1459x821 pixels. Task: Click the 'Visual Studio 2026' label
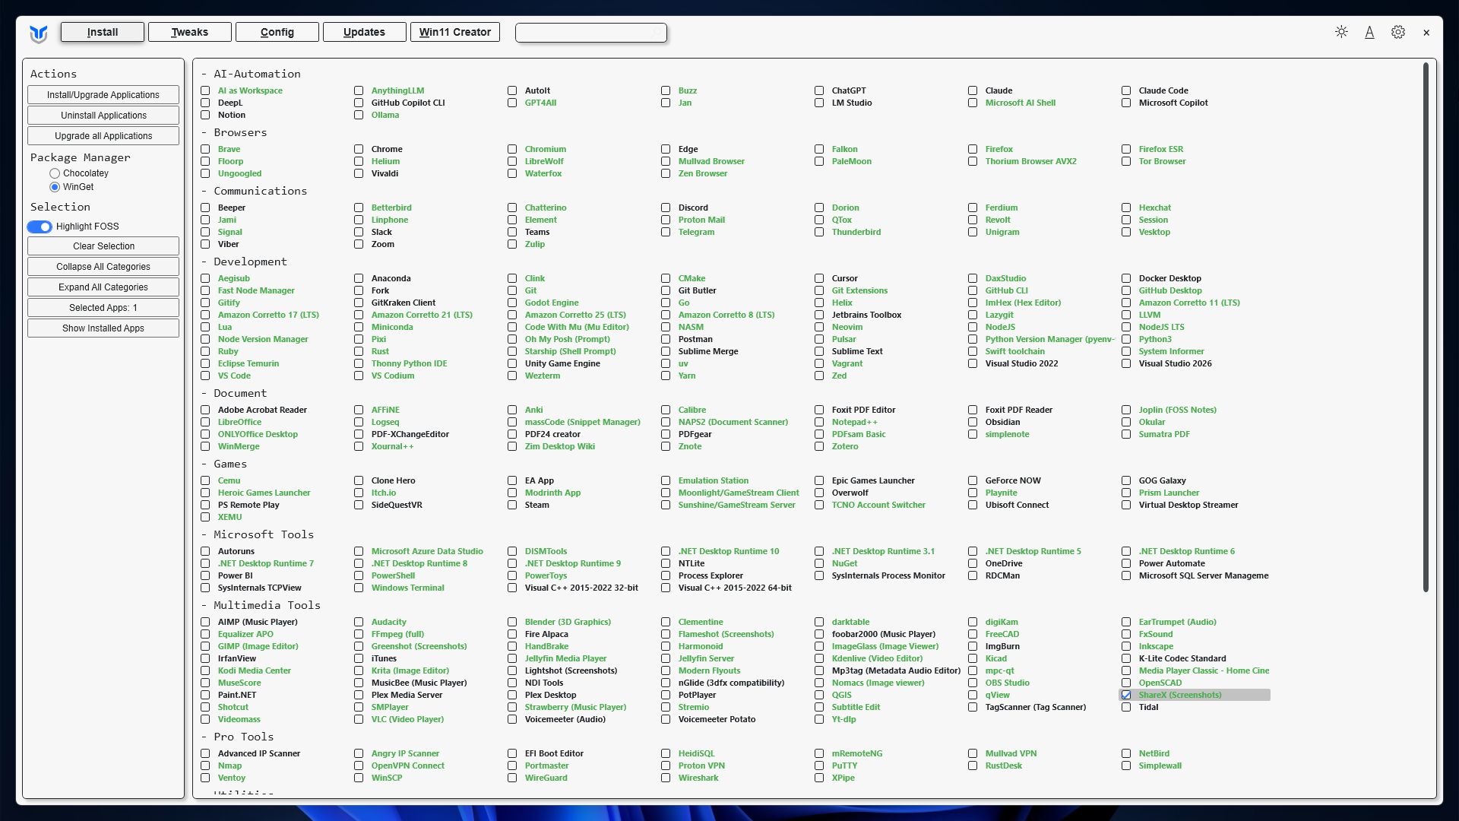[1175, 363]
